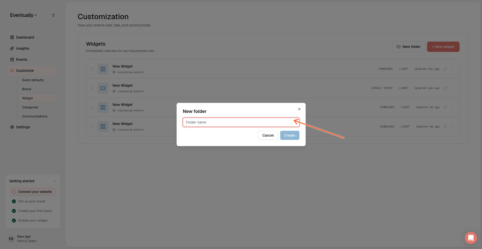Click the + New widget button
Viewport: 482px width, 249px height.
[x=443, y=47]
